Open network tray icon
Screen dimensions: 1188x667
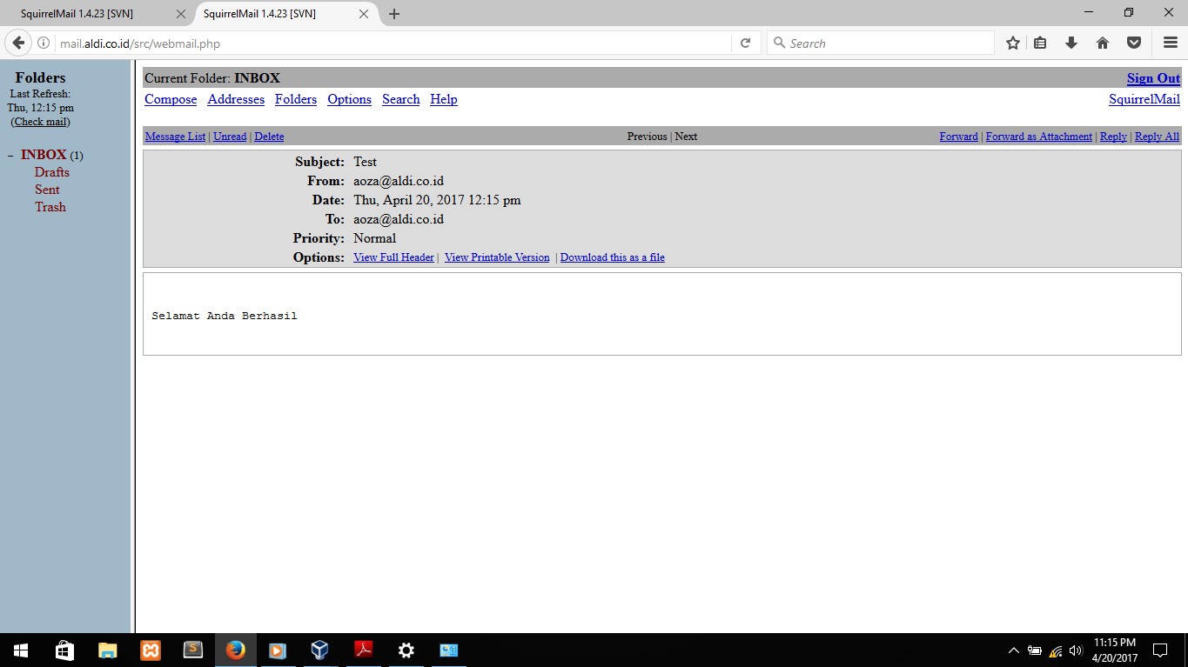pyautogui.click(x=1056, y=650)
